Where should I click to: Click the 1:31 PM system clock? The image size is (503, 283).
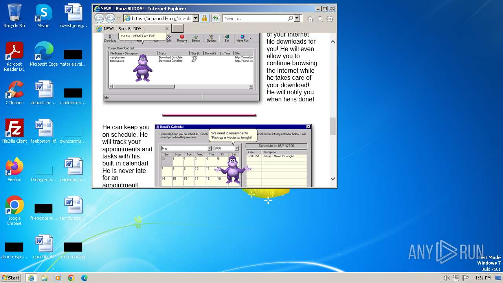483,278
